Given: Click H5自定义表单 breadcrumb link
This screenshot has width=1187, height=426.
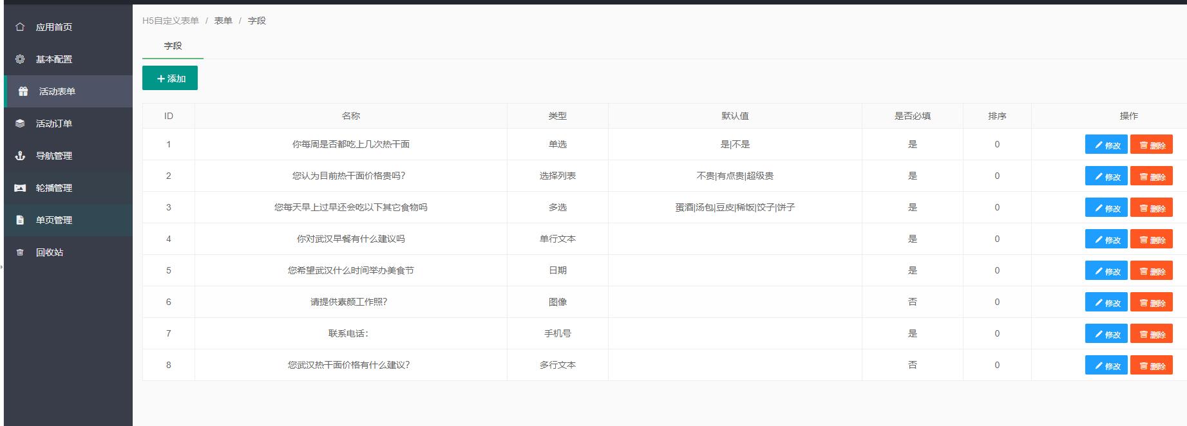Looking at the screenshot, I should pyautogui.click(x=171, y=21).
